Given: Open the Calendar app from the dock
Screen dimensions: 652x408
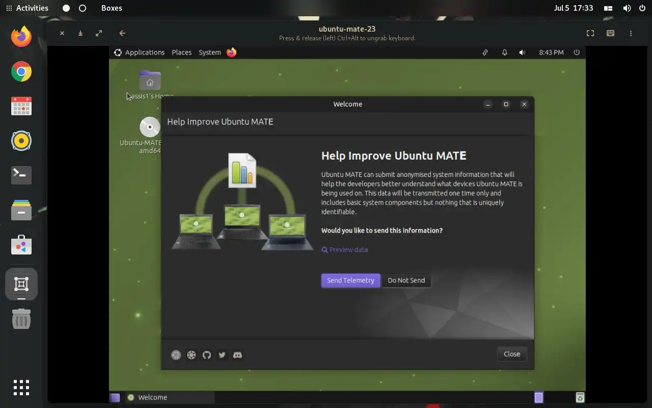Looking at the screenshot, I should pyautogui.click(x=21, y=106).
